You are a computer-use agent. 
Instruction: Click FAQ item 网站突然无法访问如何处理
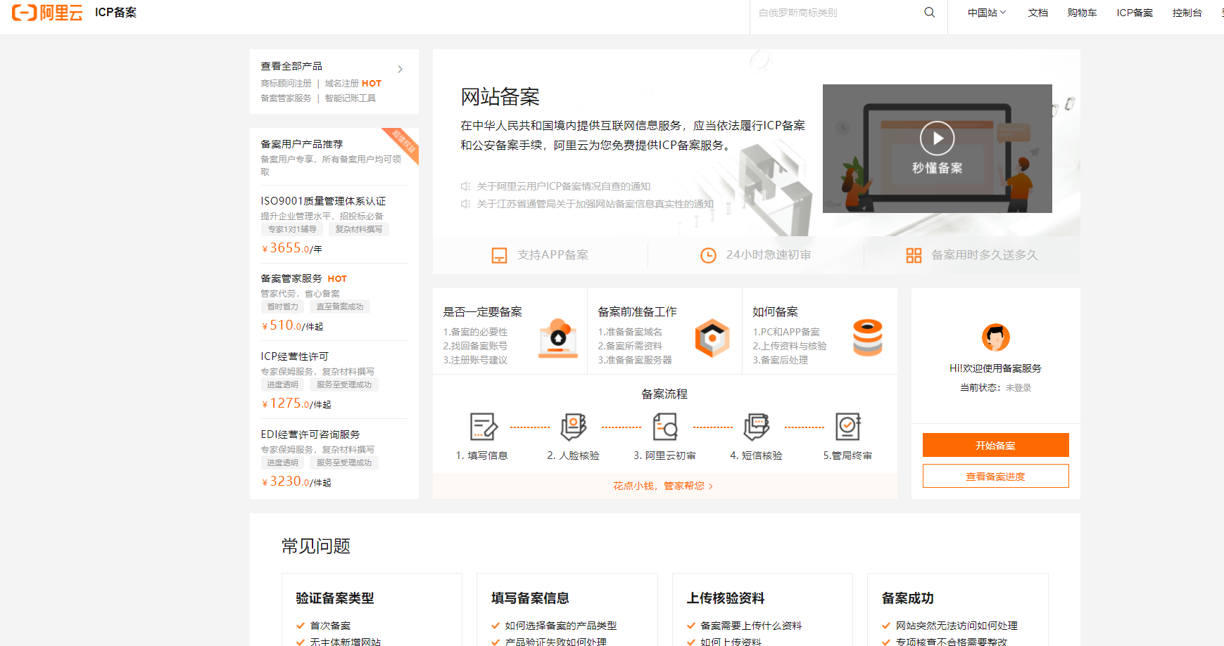coord(957,626)
